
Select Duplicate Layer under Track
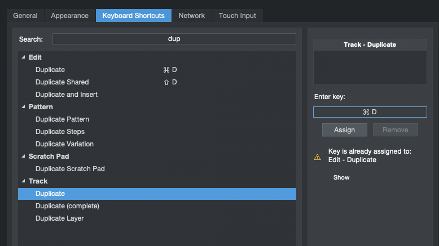point(60,218)
